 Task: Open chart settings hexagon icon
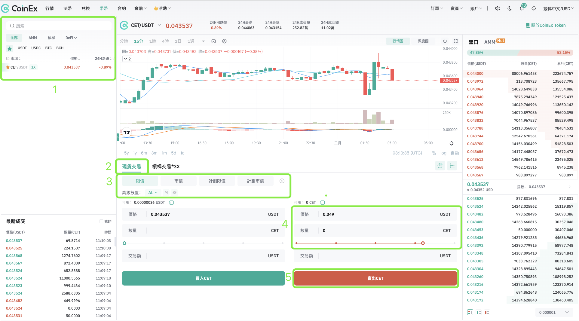224,41
